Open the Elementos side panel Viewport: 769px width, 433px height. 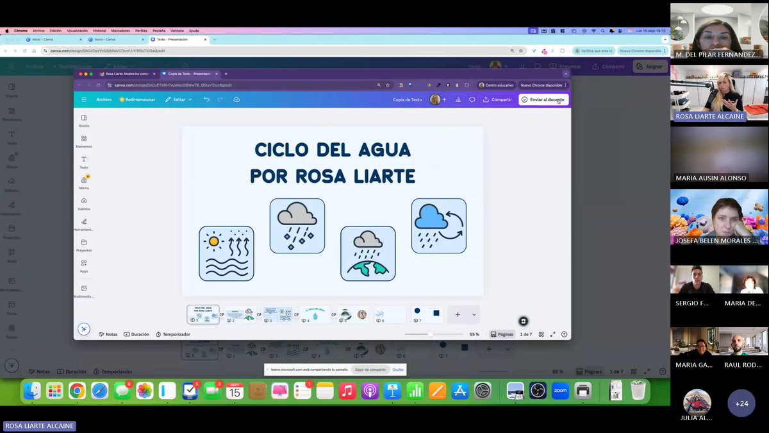(84, 142)
